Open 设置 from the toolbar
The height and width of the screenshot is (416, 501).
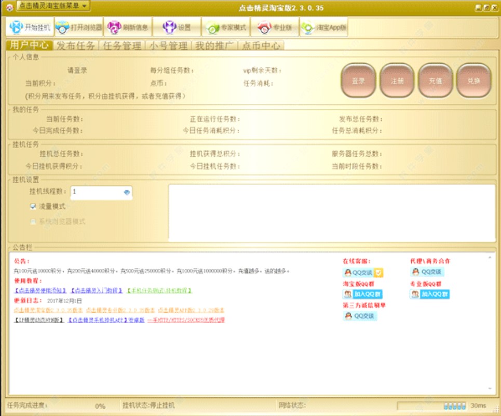169,27
